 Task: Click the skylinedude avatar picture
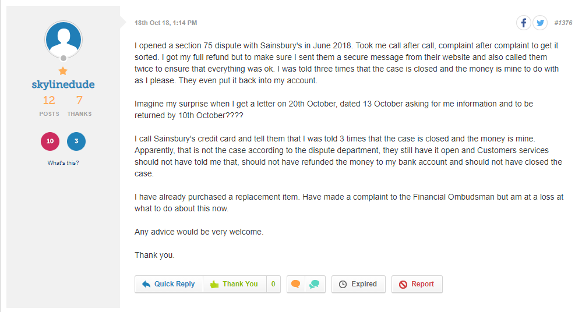tap(63, 39)
